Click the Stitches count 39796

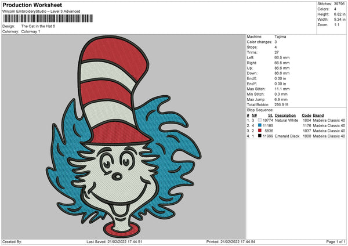340,3
